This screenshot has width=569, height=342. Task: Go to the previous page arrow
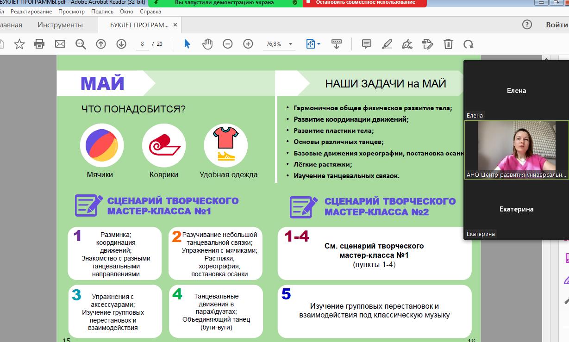coord(101,44)
